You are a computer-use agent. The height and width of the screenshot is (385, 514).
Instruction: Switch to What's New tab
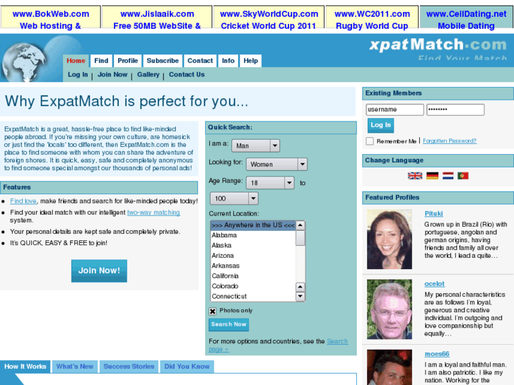tap(75, 367)
